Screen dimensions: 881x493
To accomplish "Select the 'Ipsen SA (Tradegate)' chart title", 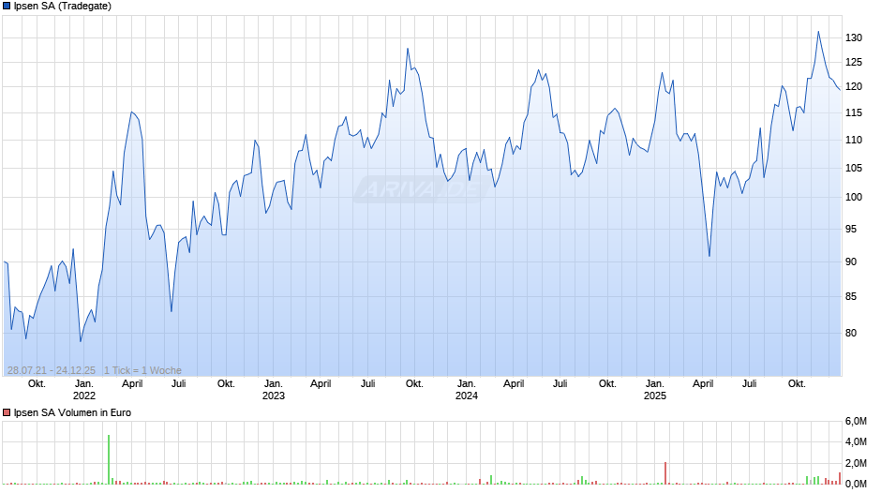I will coord(63,7).
